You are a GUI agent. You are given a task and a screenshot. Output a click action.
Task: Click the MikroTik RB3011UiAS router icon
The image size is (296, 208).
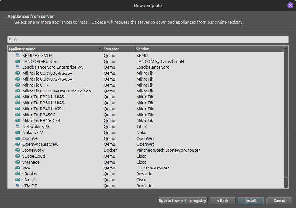pos(18,103)
